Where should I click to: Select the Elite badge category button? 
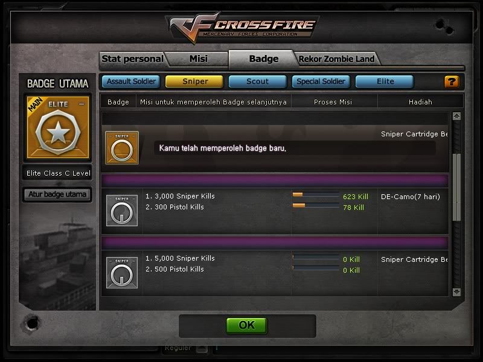[385, 81]
